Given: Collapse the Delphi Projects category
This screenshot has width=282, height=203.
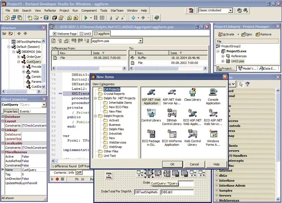Looking at the screenshot, I should point(96,116).
